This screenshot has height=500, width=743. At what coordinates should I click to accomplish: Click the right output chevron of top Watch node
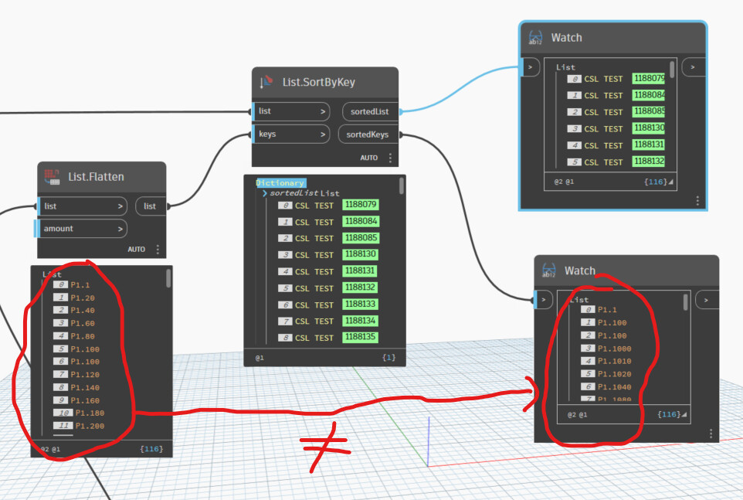694,67
